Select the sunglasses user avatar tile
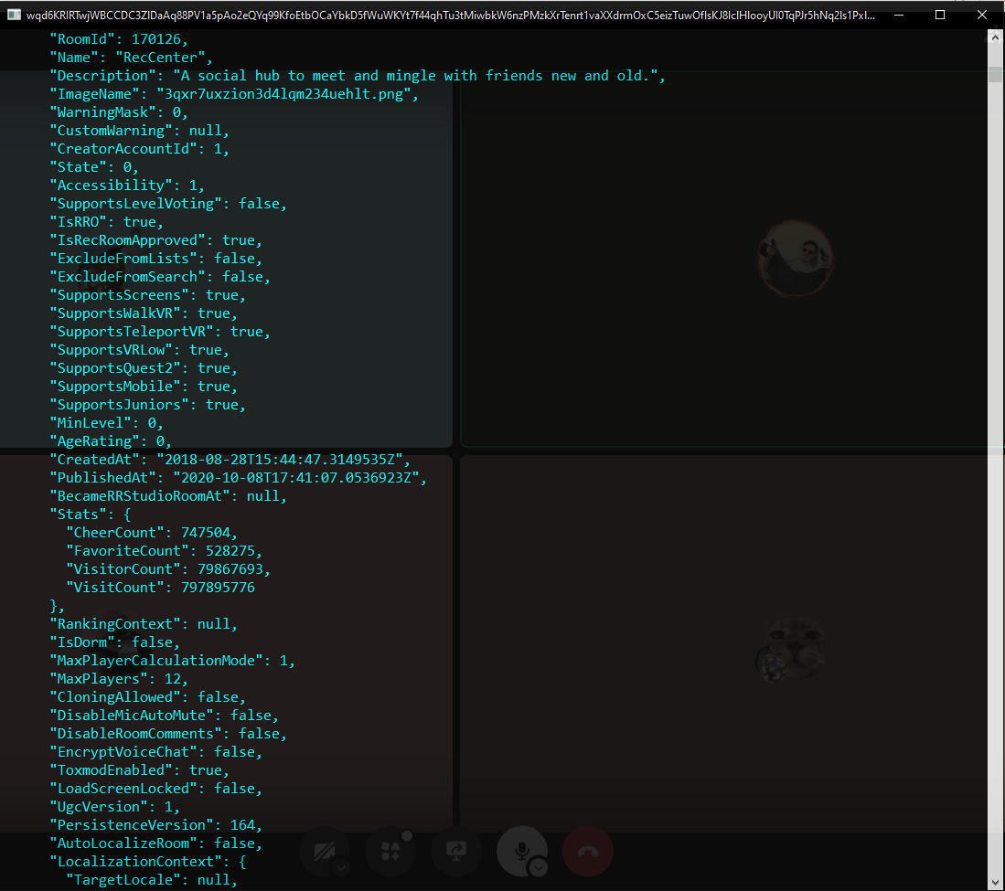This screenshot has width=1005, height=891. [795, 256]
